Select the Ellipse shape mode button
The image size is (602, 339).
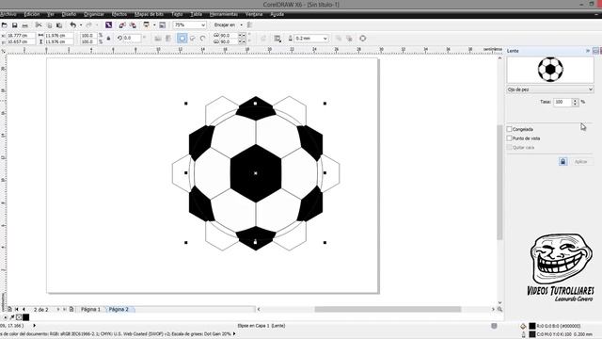pyautogui.click(x=182, y=38)
